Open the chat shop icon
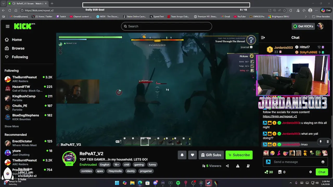Image resolution: width=333 pixels, height=187 pixels. 280,172
